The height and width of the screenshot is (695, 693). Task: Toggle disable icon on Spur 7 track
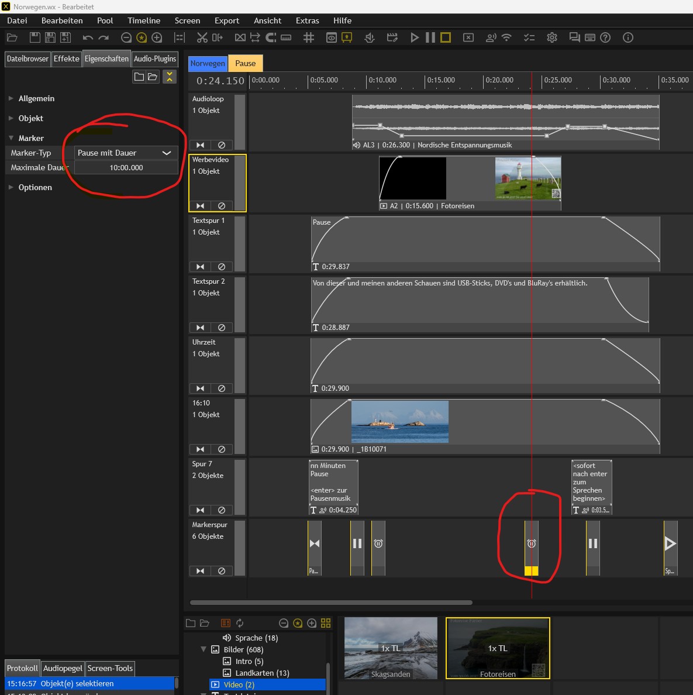(222, 510)
